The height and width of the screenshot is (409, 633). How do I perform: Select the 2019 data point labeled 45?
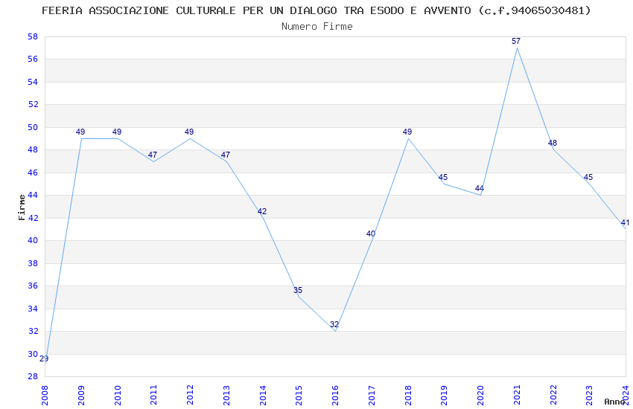443,177
